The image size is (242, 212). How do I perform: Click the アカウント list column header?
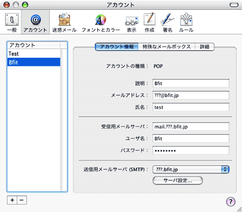click(x=34, y=45)
